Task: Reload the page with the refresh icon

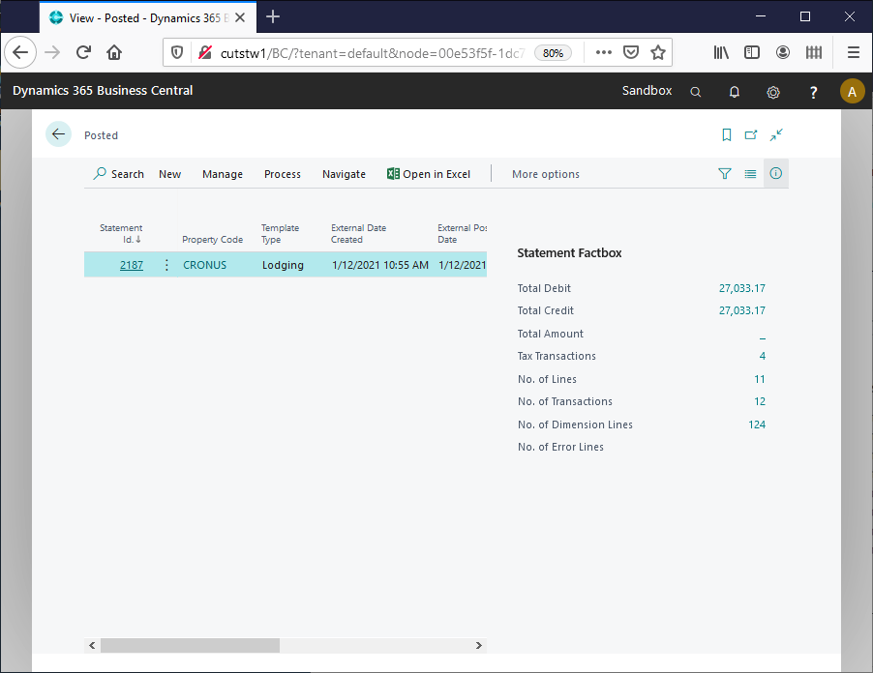Action: click(x=83, y=53)
